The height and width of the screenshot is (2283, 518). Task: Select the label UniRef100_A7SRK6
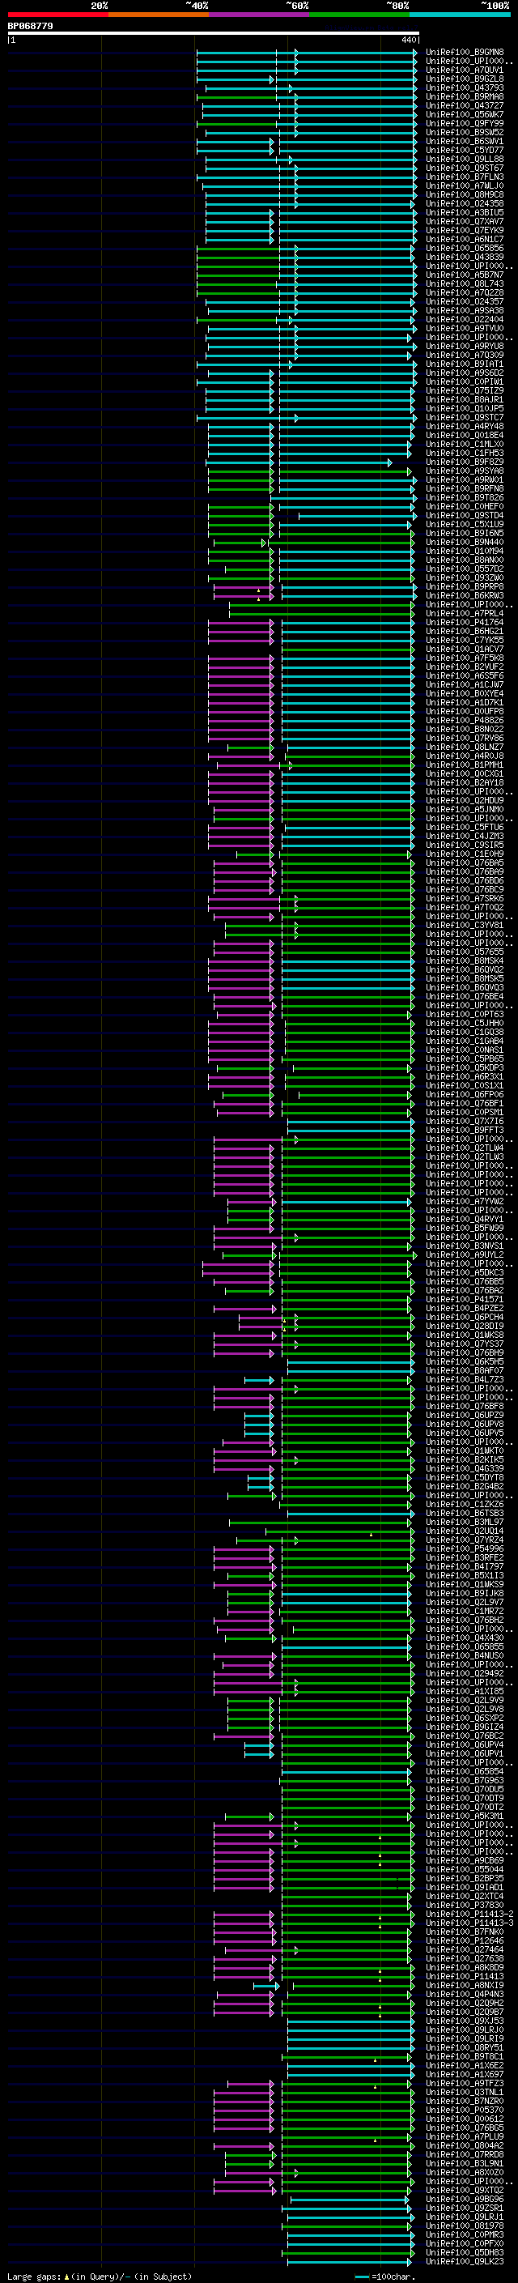tap(465, 899)
